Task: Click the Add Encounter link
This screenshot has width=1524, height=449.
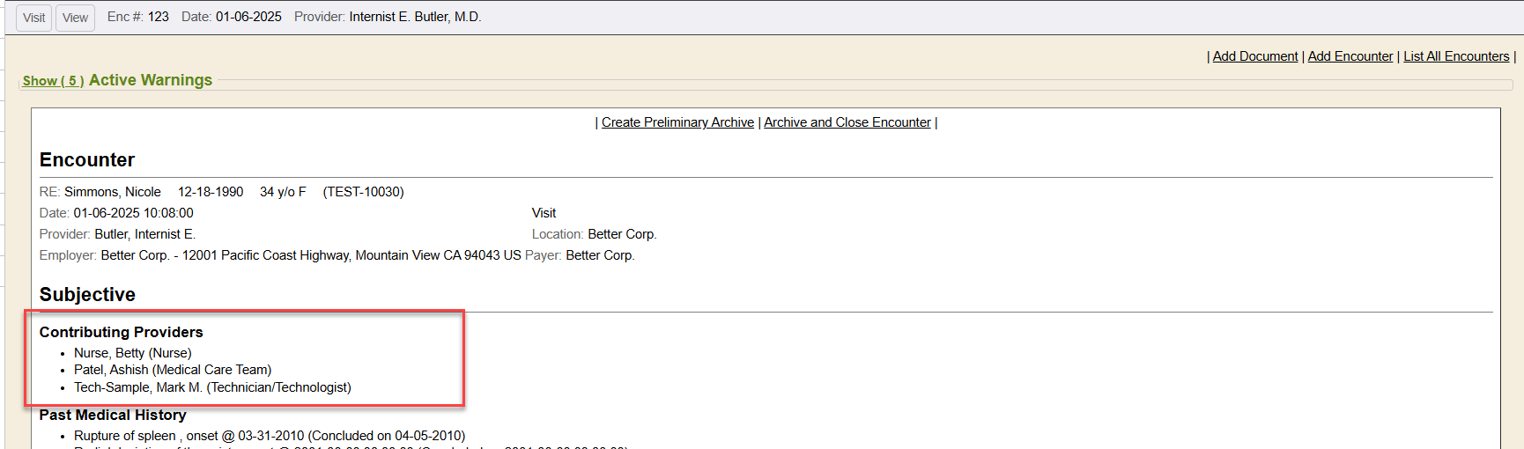Action: (x=1350, y=56)
